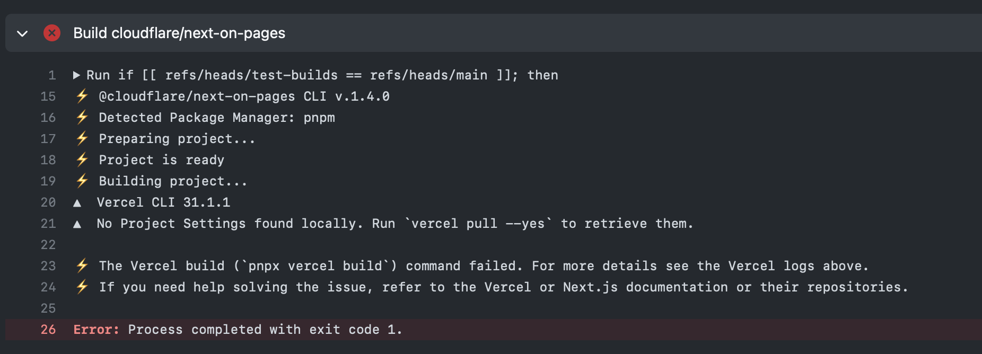Click line number 1 to link to it
This screenshot has height=354, width=982.
pyautogui.click(x=51, y=75)
